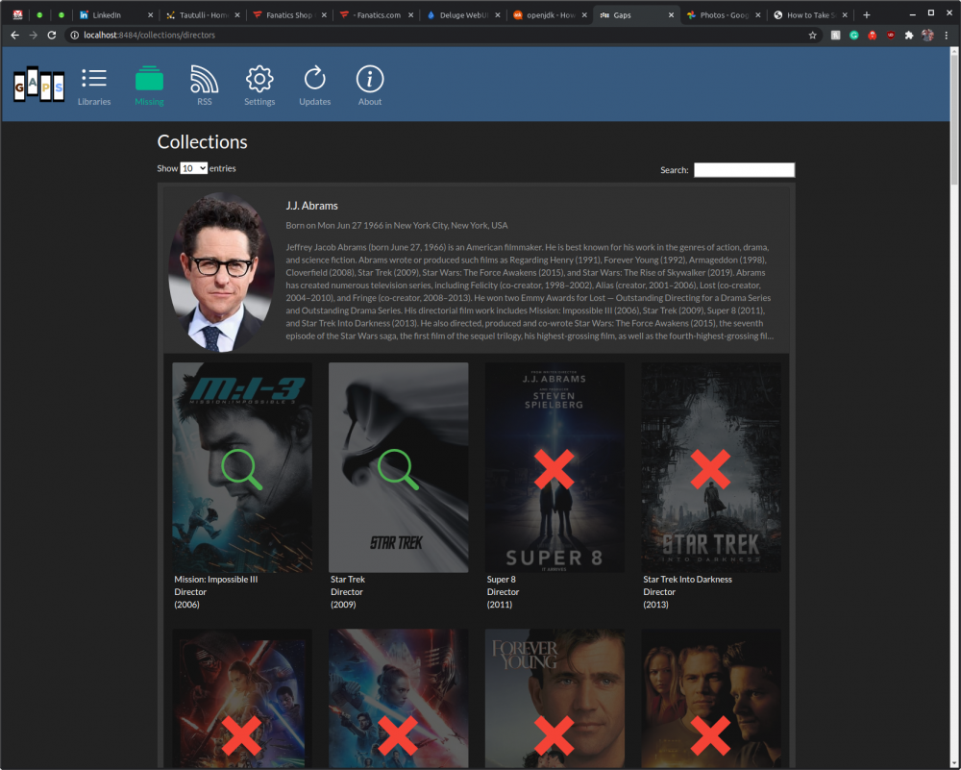
Task: Go back in browser history
Action: pyautogui.click(x=14, y=35)
